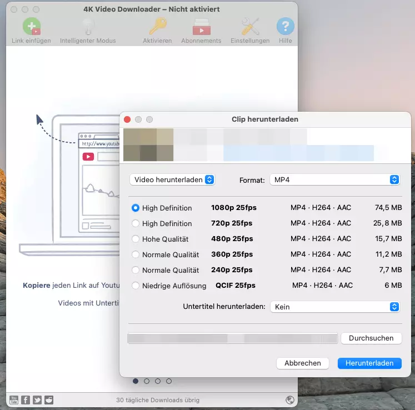Click the globe icon in bottom corner
This screenshot has height=410, width=415.
(x=289, y=400)
